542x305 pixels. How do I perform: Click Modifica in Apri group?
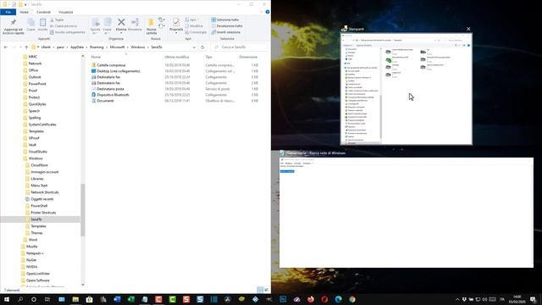(194, 26)
